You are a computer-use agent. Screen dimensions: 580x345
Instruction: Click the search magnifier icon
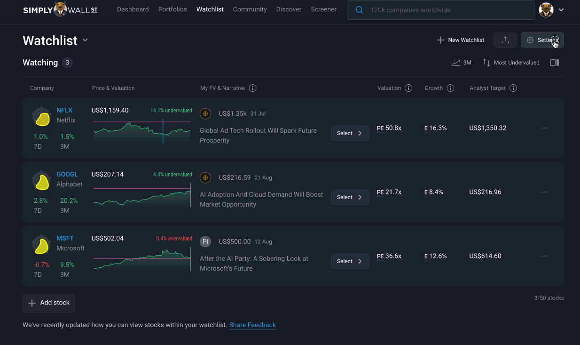[359, 10]
